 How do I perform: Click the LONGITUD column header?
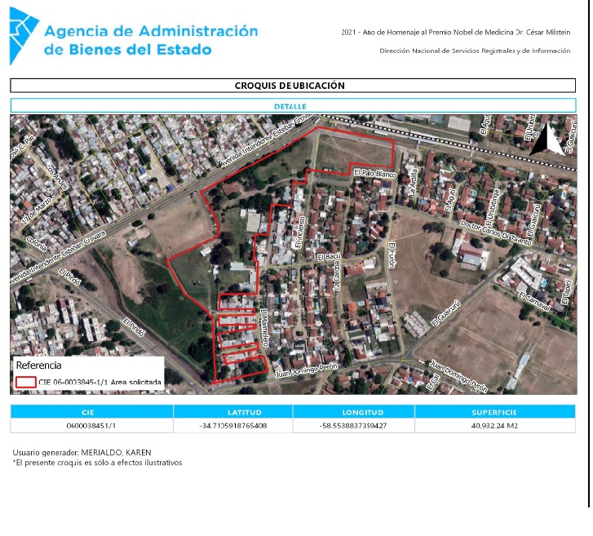pos(353,412)
